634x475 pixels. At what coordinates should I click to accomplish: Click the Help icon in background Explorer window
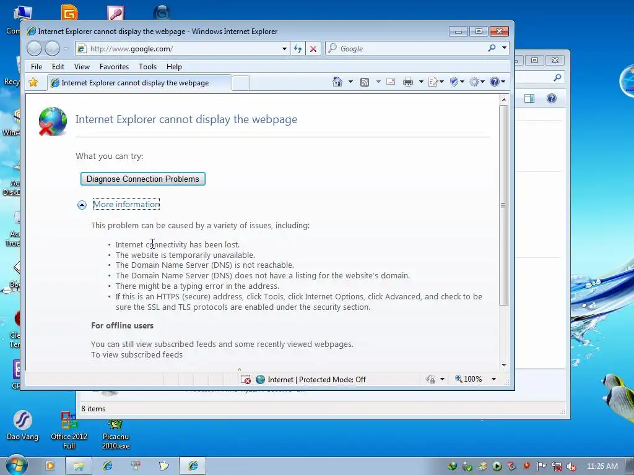(x=552, y=98)
